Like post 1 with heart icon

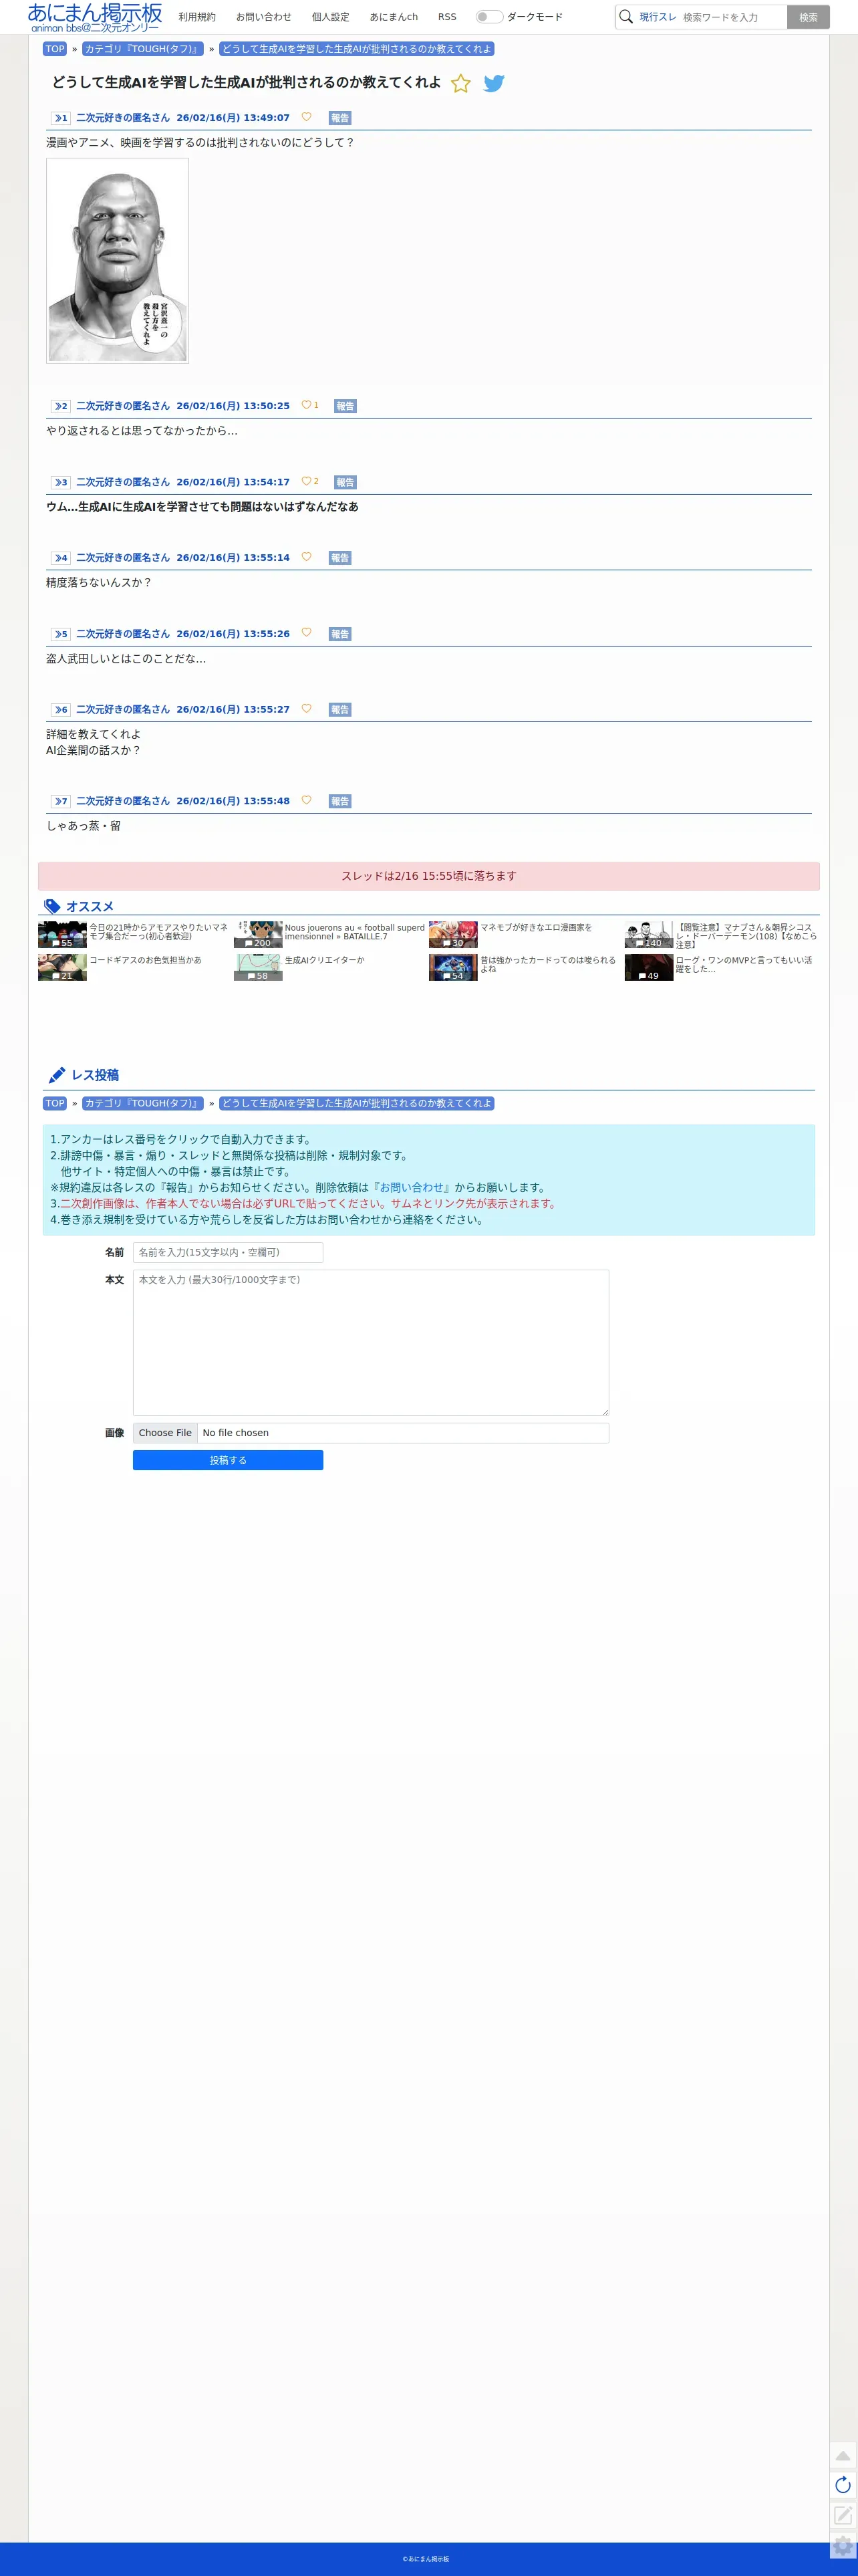306,117
